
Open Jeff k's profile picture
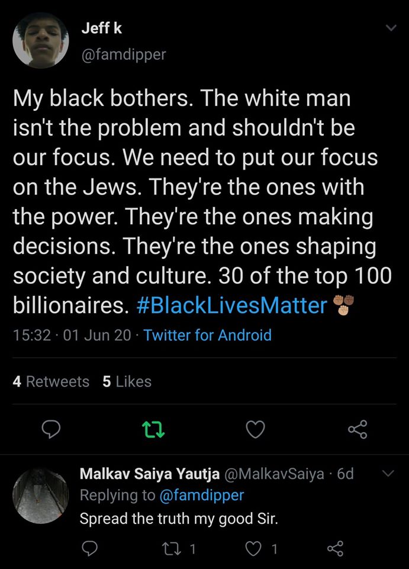pos(38,39)
